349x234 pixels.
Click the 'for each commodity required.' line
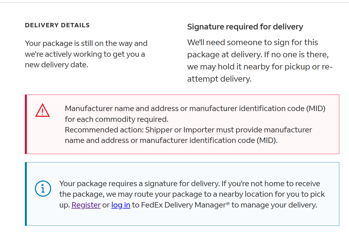117,119
